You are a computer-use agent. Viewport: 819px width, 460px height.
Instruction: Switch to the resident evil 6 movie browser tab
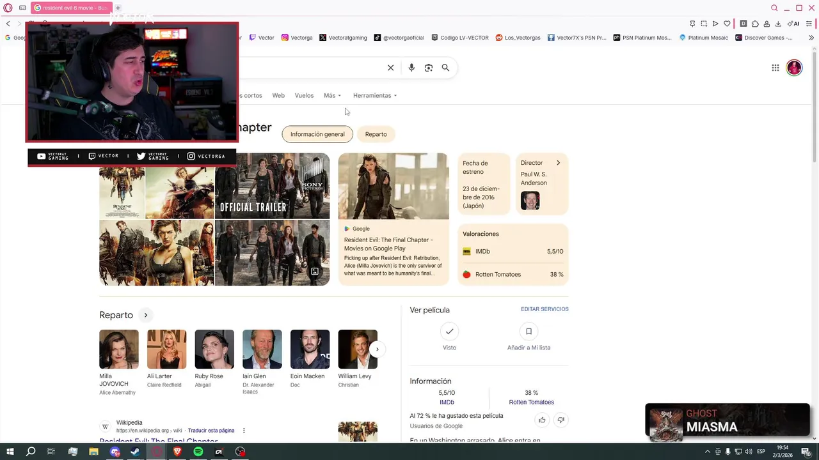tap(71, 8)
